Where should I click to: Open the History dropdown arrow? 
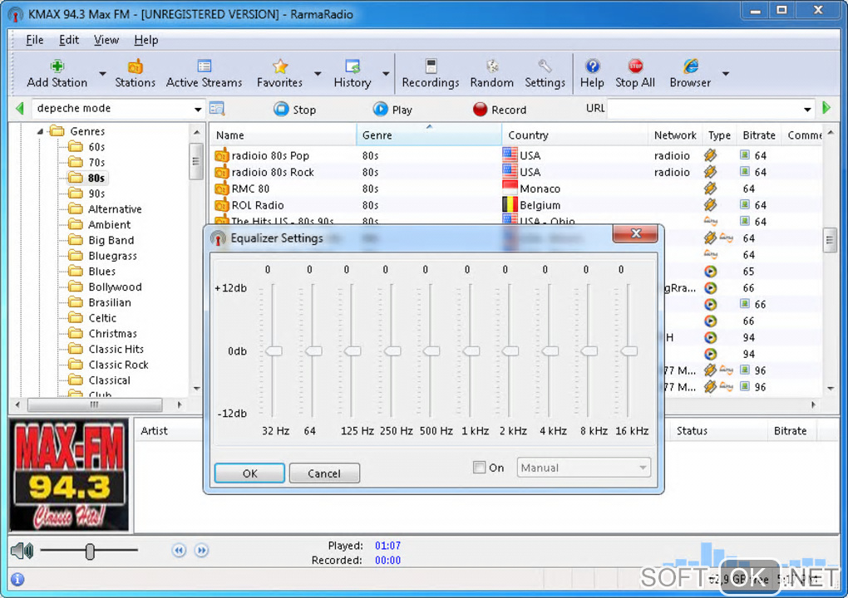tap(386, 73)
